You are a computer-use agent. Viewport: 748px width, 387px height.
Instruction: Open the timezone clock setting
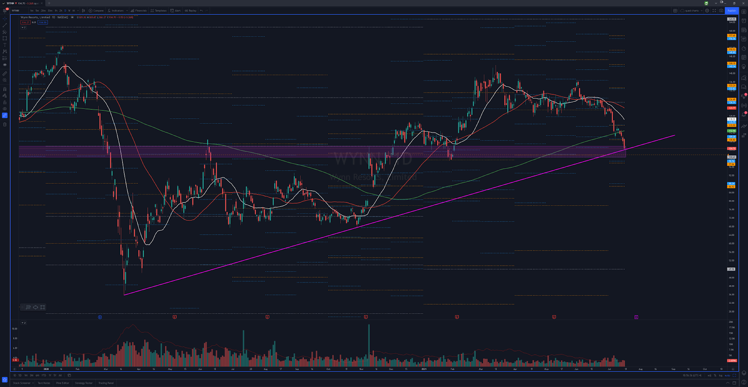[692, 375]
